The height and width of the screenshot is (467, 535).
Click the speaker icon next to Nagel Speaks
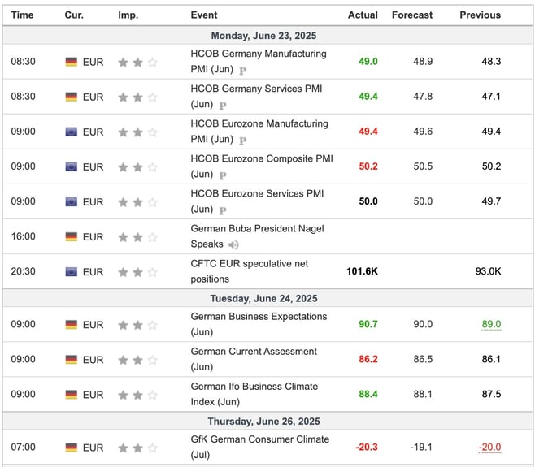(x=233, y=244)
